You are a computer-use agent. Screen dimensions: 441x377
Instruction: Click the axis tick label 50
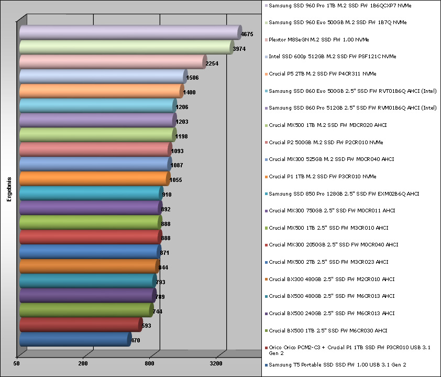click(17, 363)
